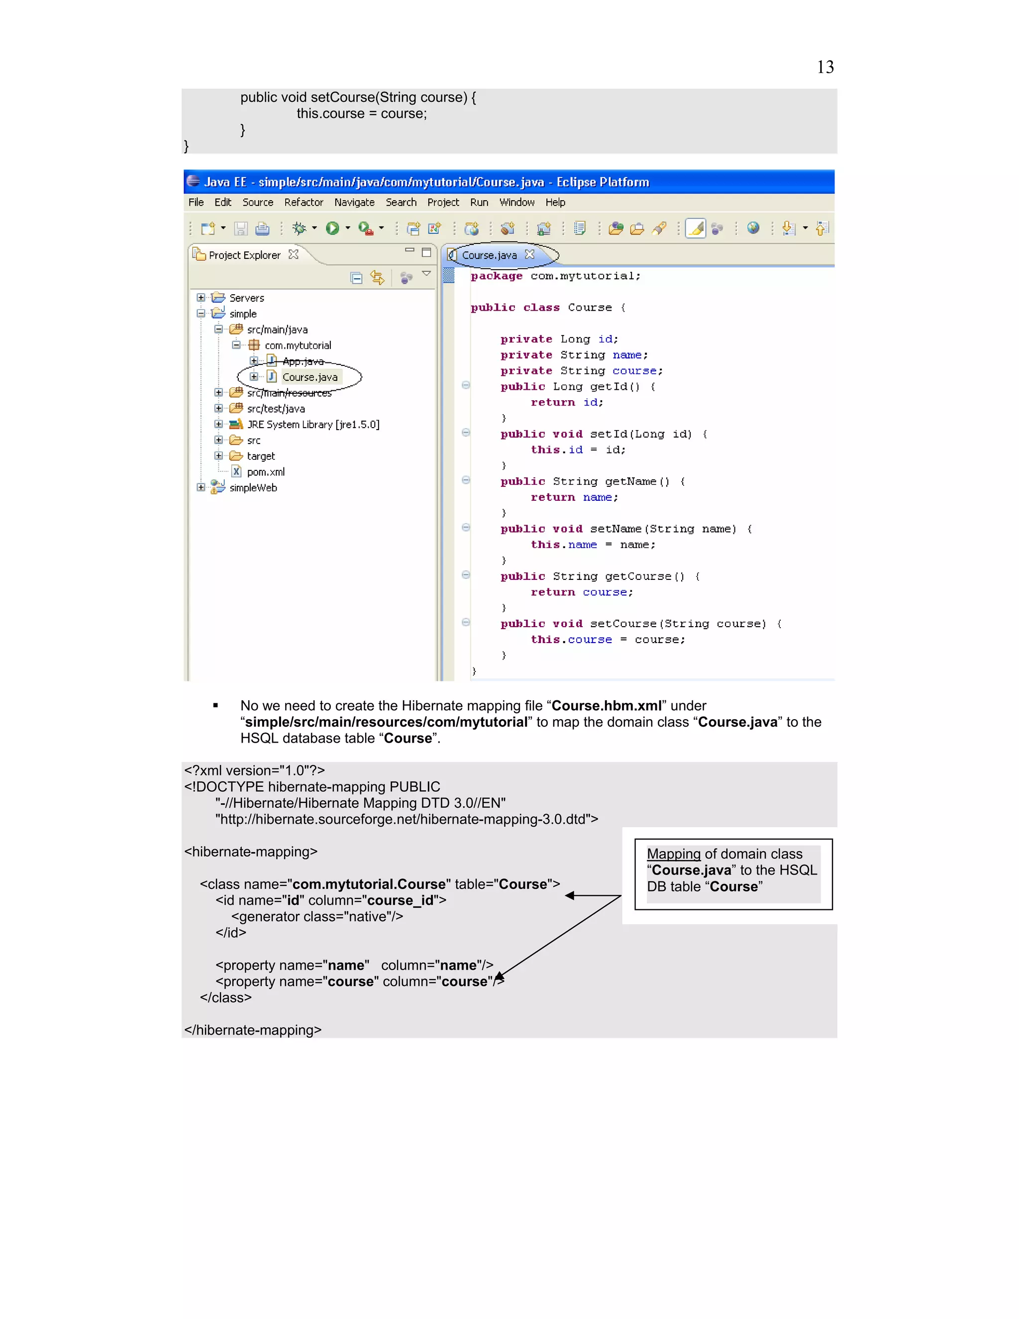The height and width of the screenshot is (1319, 1019).
Task: Expand the Servers tree node
Action: (x=201, y=298)
